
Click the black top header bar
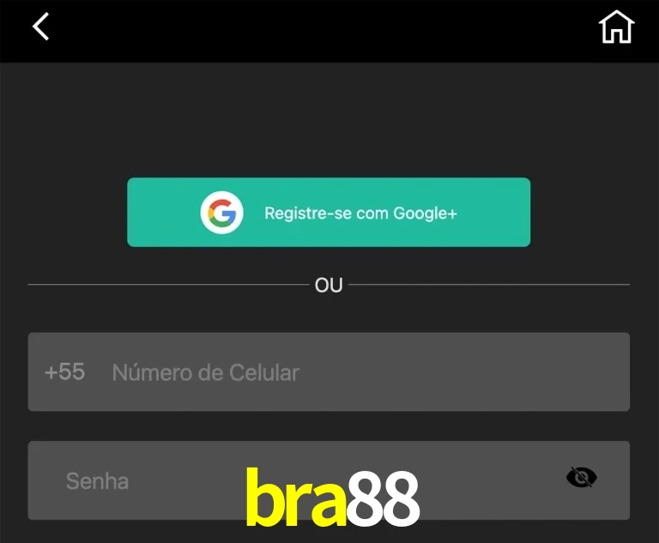329,31
